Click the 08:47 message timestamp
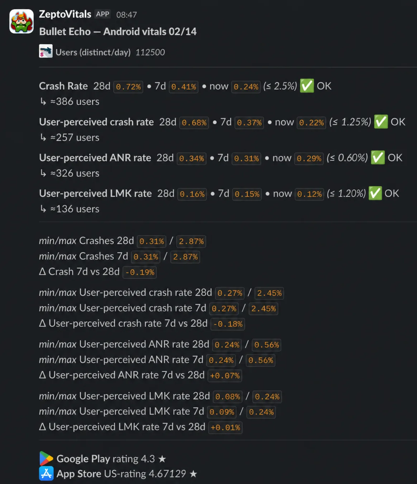417x484 pixels. pyautogui.click(x=126, y=15)
